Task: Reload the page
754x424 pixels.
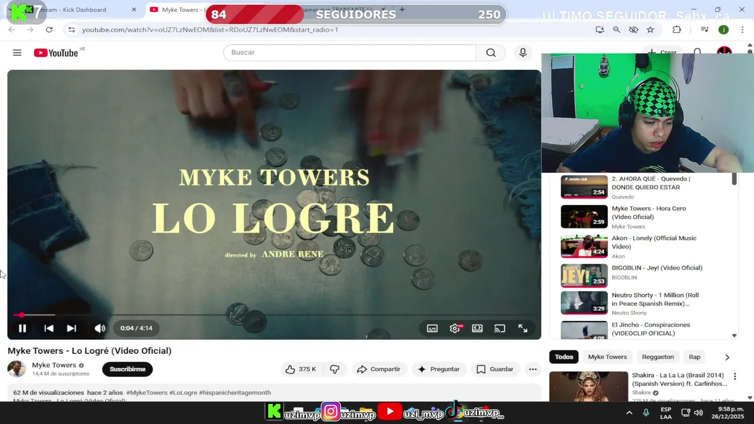Action: (49, 29)
